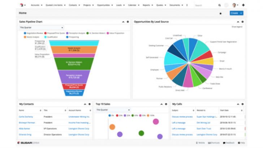263x148 pixels.
Task: Open Orlando Dring contact link
Action: 25,135
